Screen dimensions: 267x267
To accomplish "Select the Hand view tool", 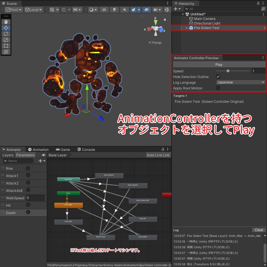I will 6,22.
